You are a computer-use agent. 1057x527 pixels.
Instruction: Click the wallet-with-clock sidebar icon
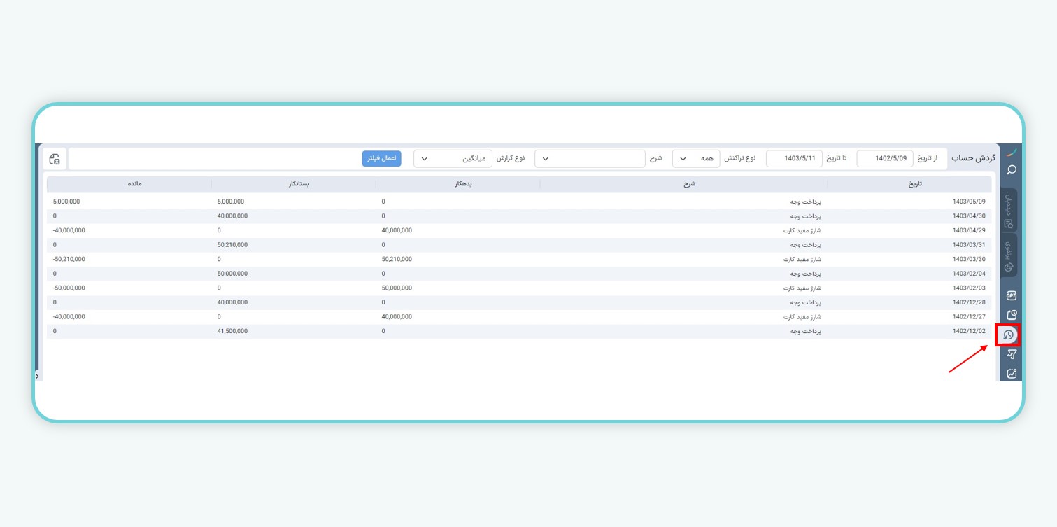point(1011,315)
